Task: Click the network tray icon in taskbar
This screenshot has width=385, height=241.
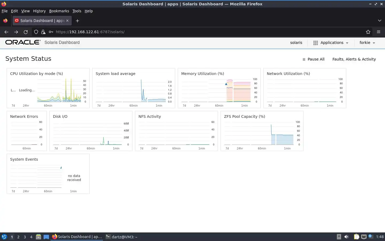Action: tap(364, 237)
